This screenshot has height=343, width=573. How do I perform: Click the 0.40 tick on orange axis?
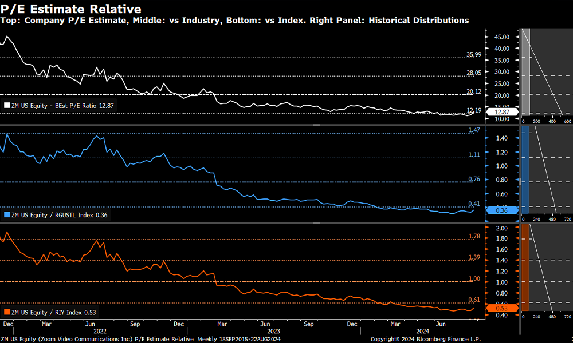(502, 316)
